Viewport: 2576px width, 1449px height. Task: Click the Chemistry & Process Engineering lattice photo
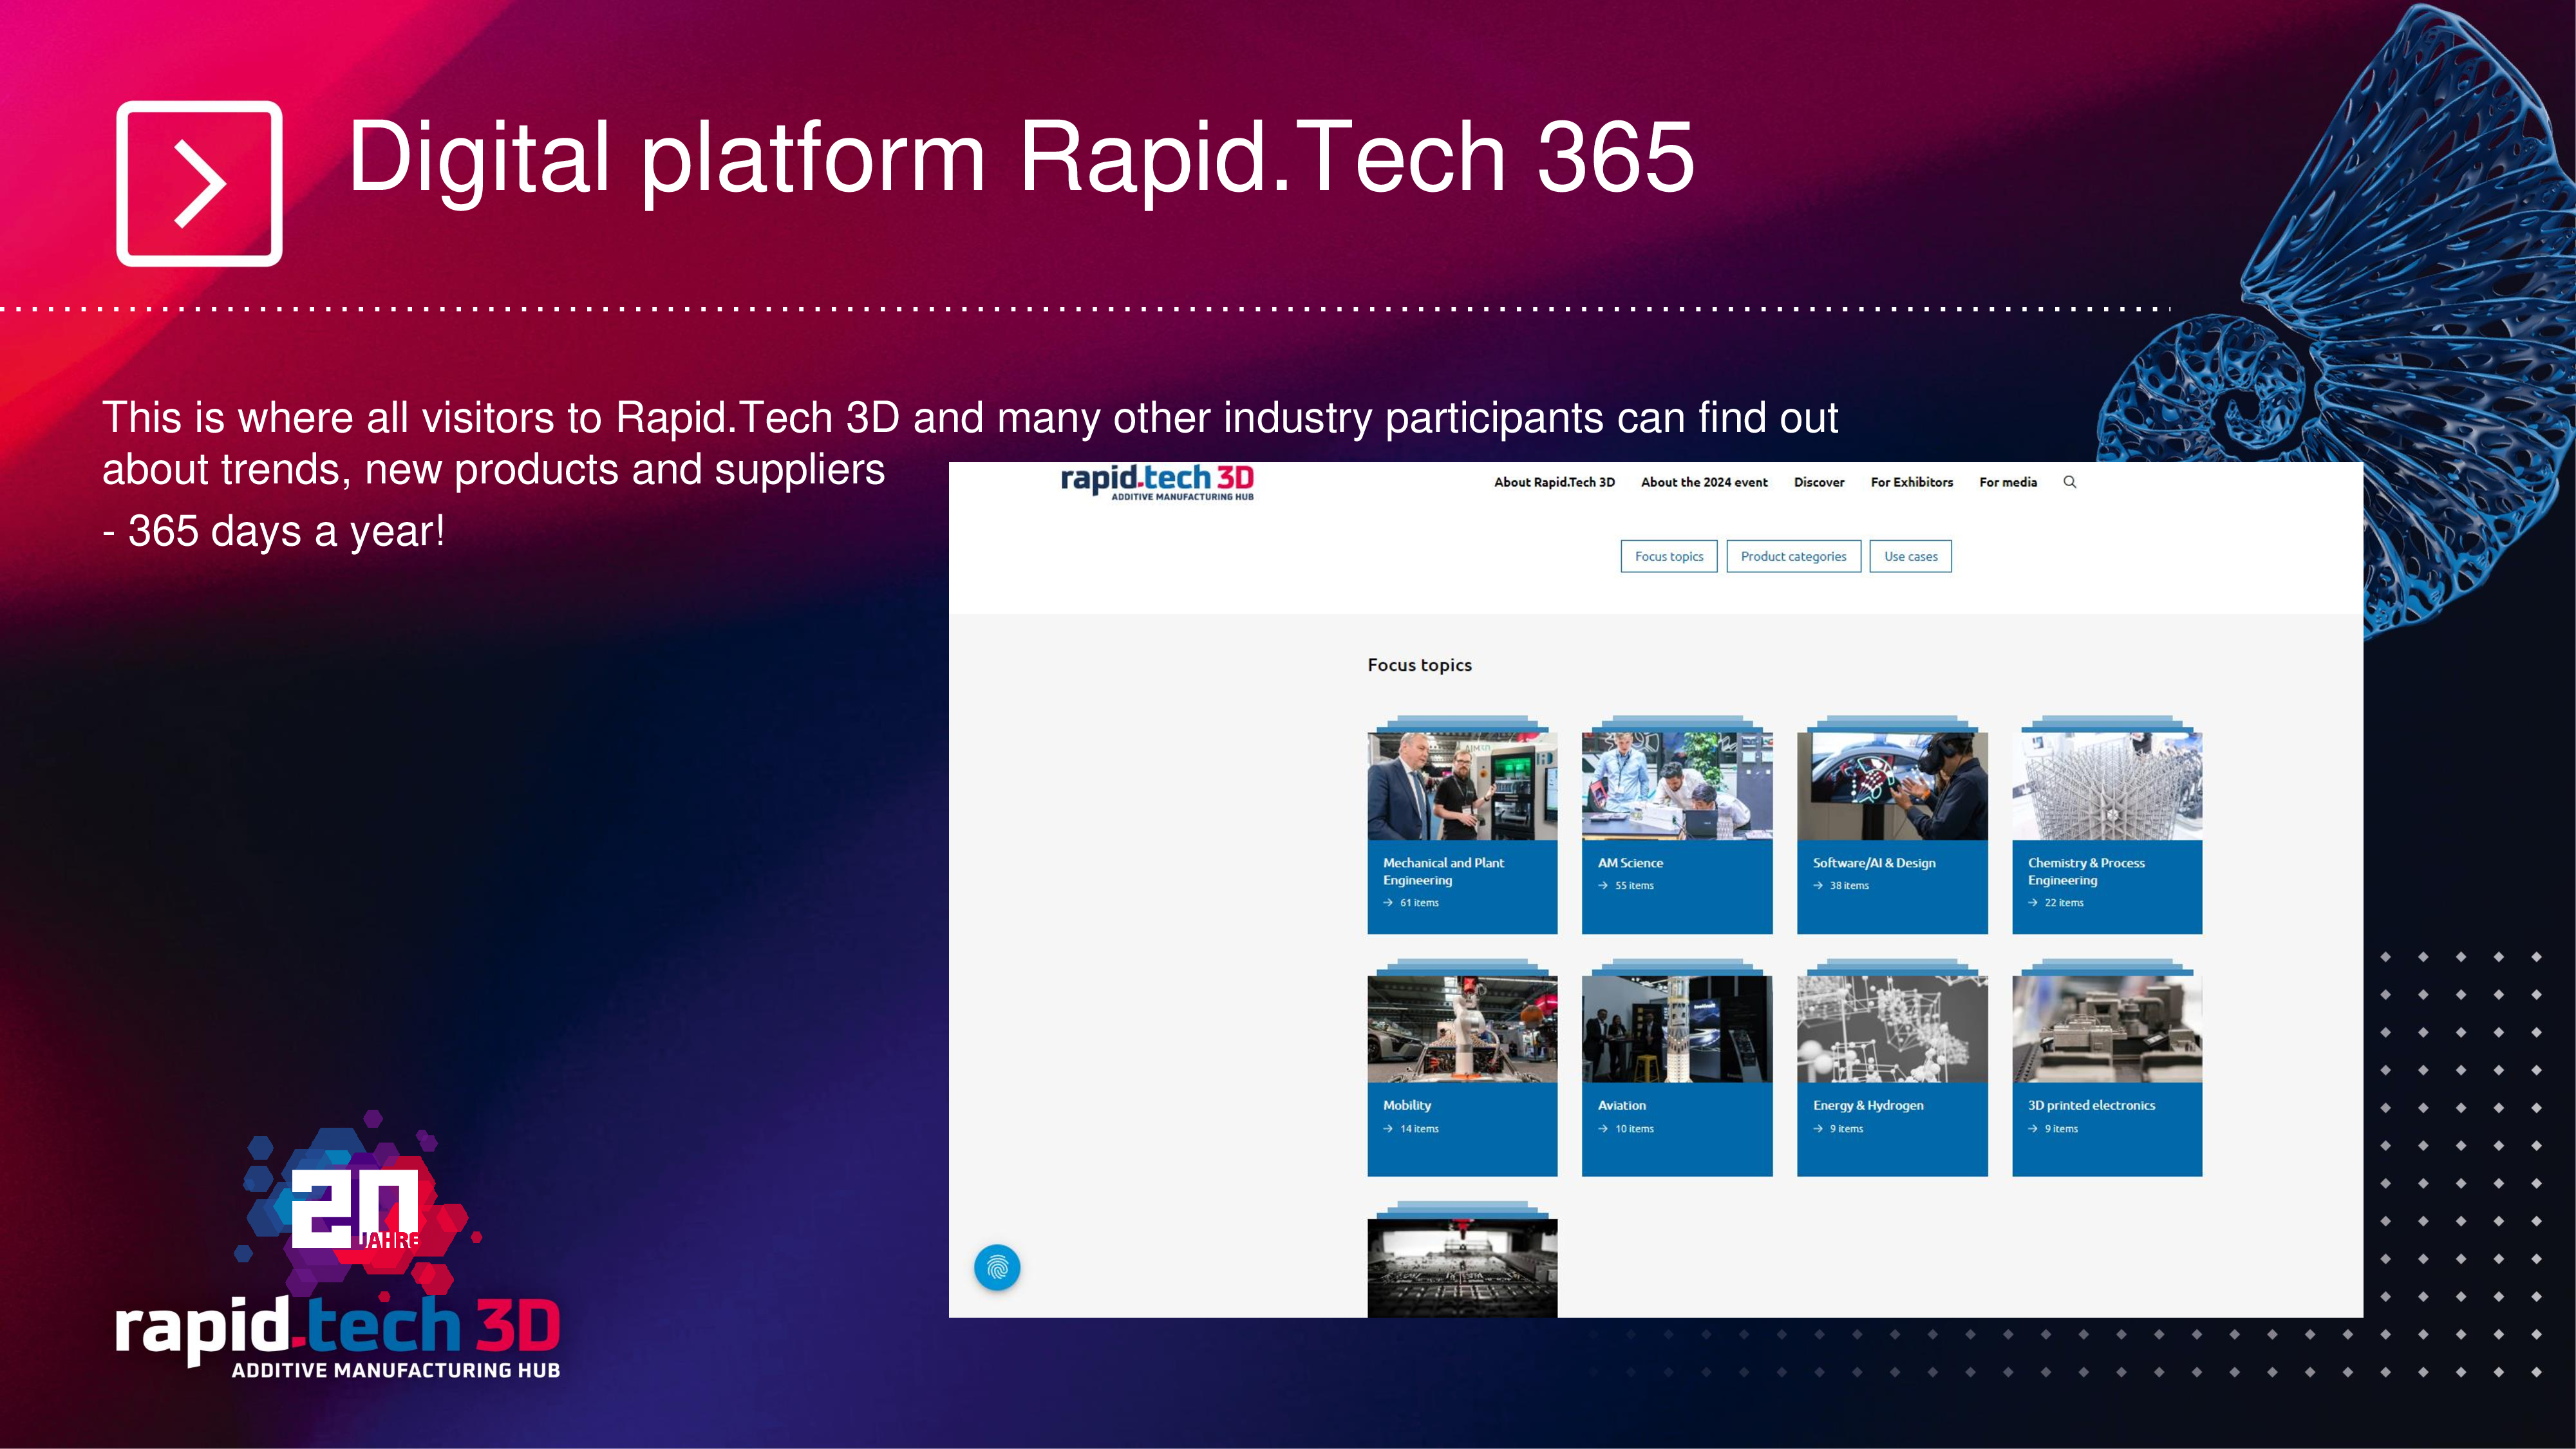[x=2107, y=786]
